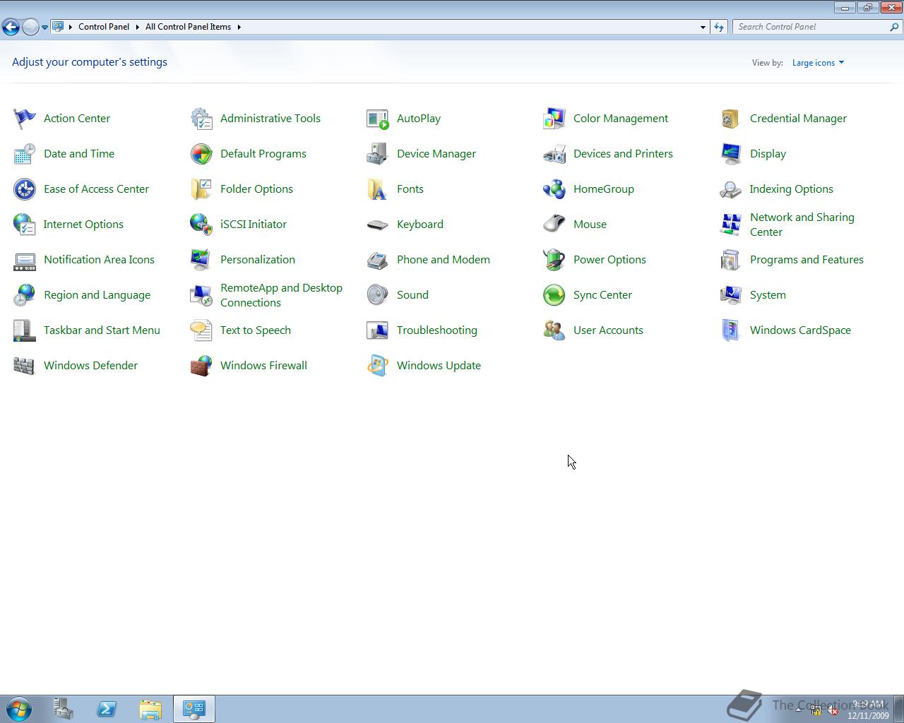Refresh the Control Panel view
Screen dimensions: 904x723
(x=719, y=27)
